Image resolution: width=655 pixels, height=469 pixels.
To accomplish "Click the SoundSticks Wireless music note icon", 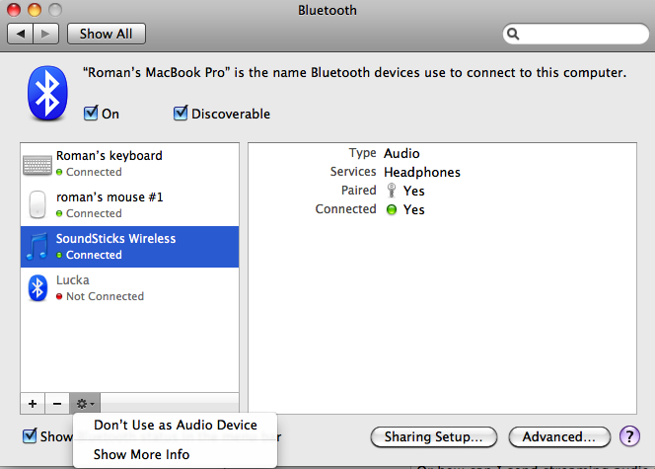I will click(37, 247).
